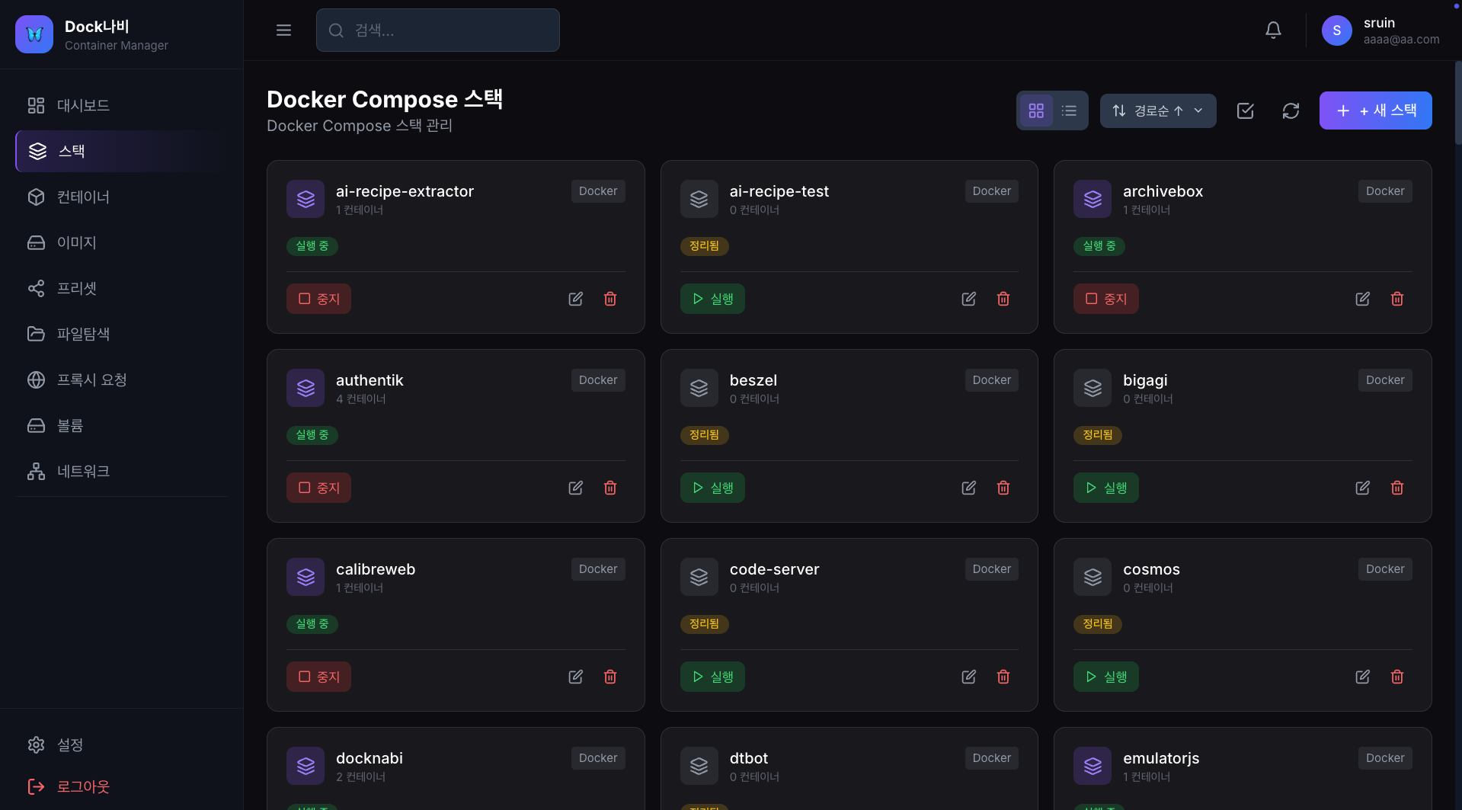Switch to list view
The height and width of the screenshot is (810, 1462).
[1069, 111]
